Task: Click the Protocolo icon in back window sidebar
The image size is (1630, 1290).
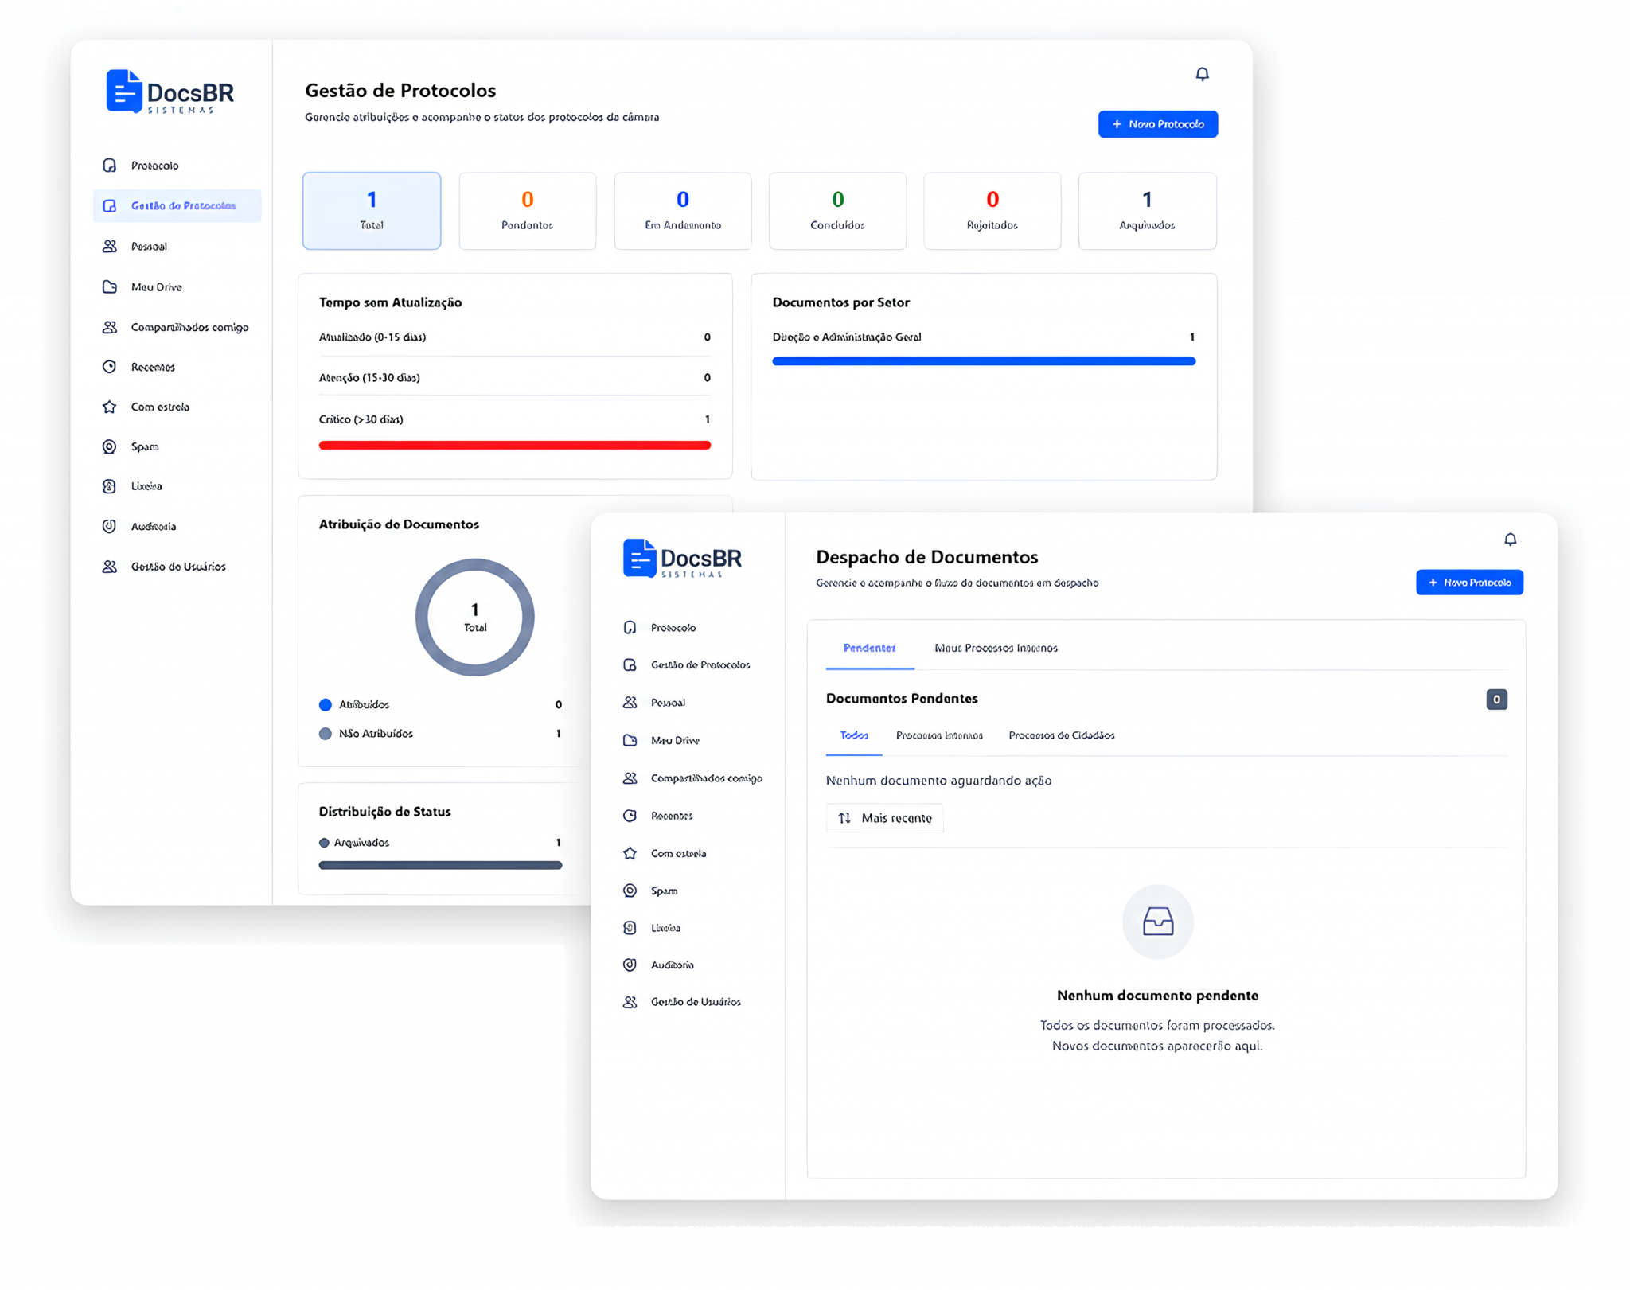Action: 110,166
